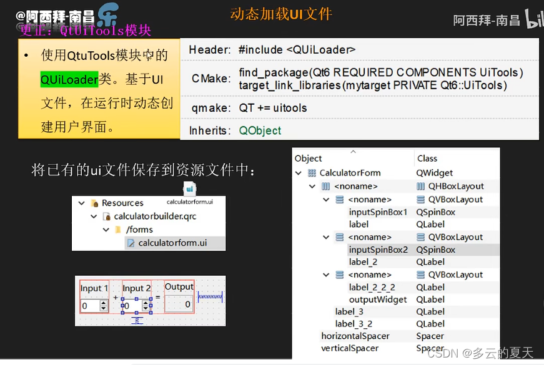Select the horizontal spacer right of Output
The width and height of the screenshot is (544, 365).
pyautogui.click(x=210, y=297)
